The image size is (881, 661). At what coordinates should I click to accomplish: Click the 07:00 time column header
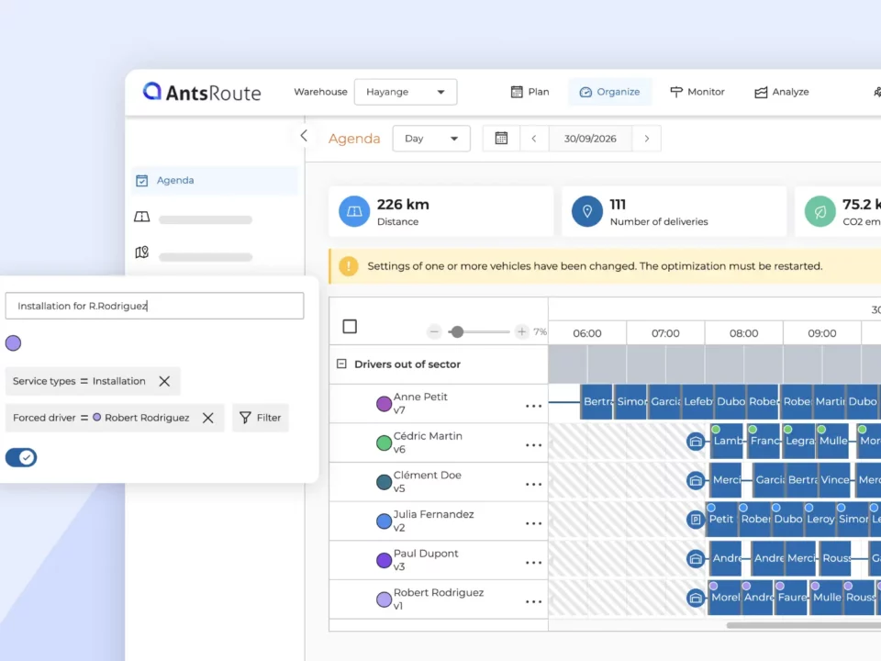665,333
